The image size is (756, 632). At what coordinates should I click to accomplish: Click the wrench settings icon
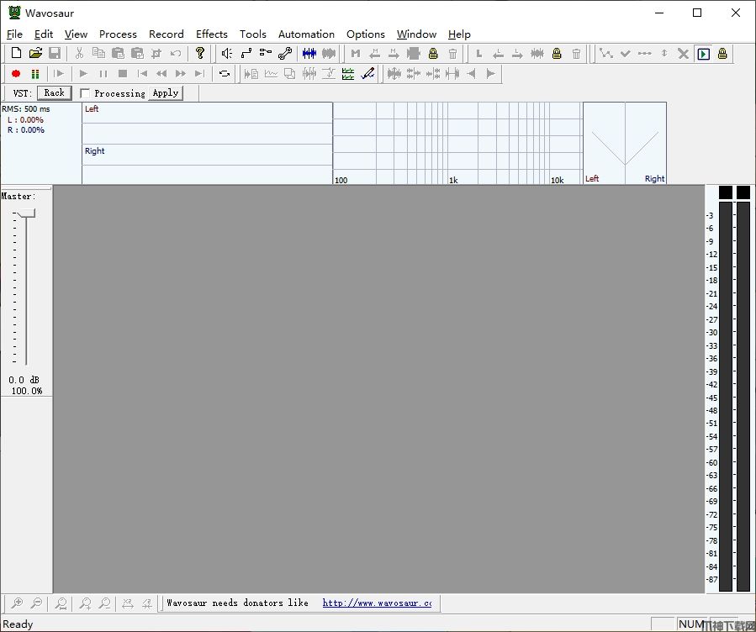tap(284, 53)
